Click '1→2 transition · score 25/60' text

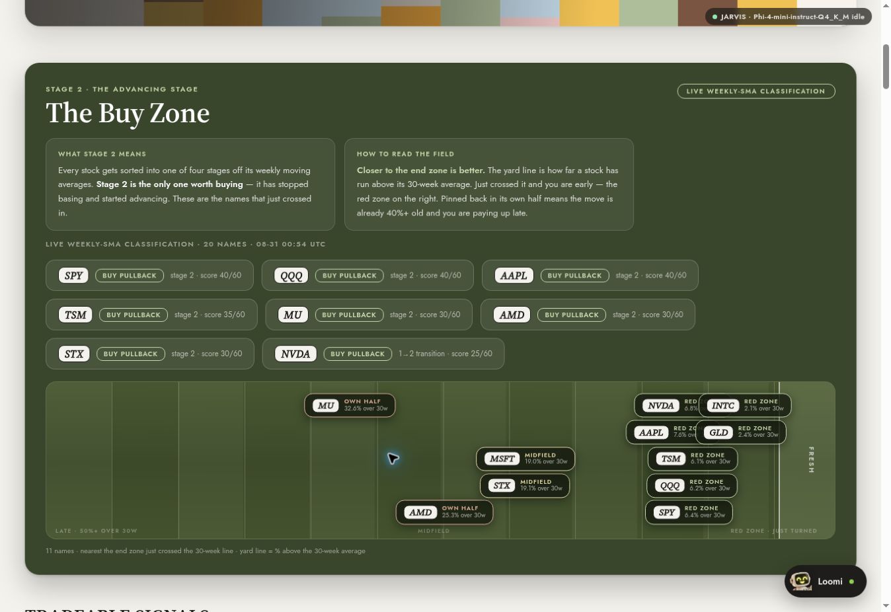[x=445, y=354]
